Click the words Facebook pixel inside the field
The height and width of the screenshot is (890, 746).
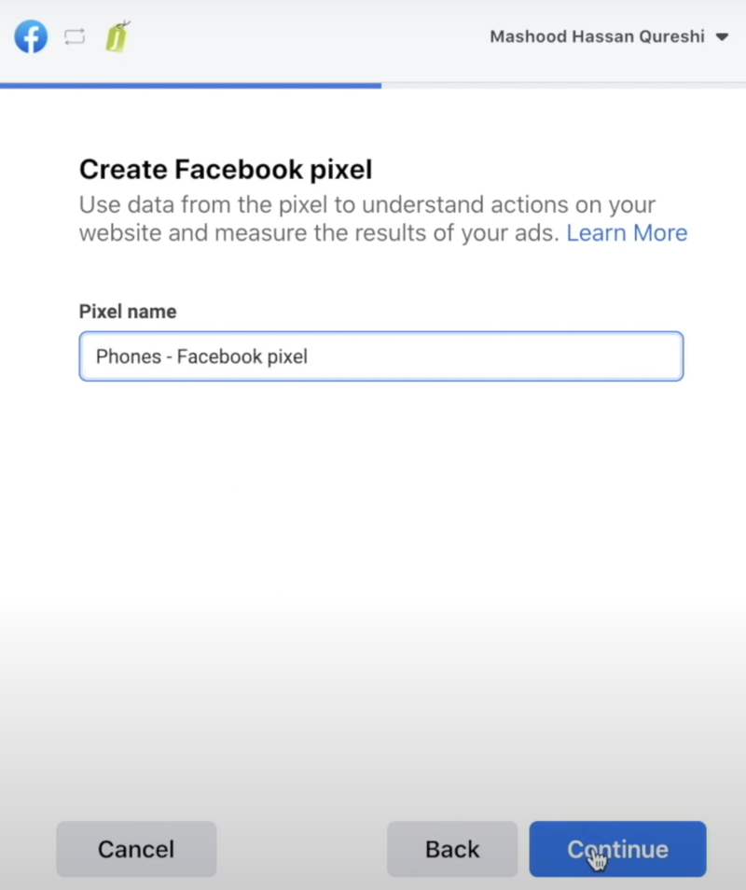[x=242, y=356]
